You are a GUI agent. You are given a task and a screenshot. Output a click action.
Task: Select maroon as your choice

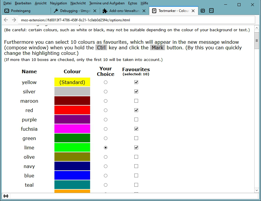click(106, 101)
